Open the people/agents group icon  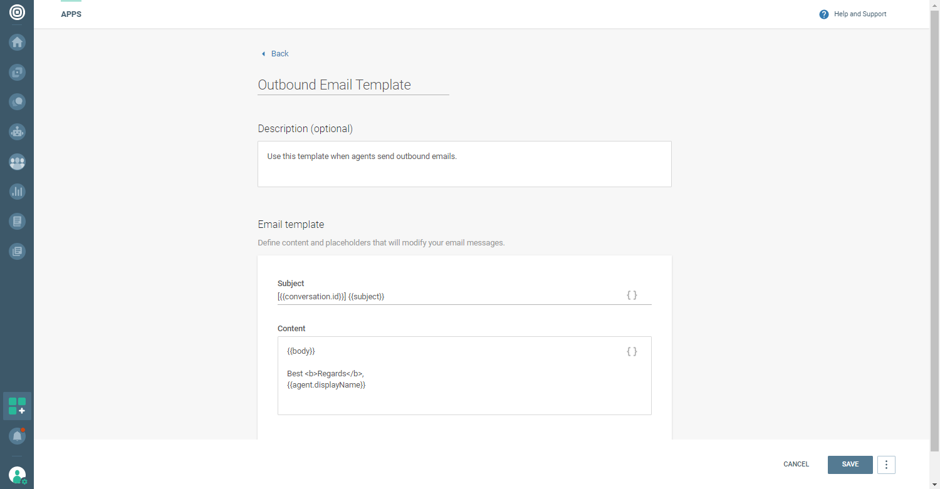click(x=17, y=162)
